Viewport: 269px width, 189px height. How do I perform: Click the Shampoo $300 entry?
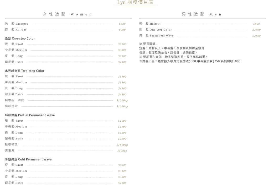tap(66, 24)
